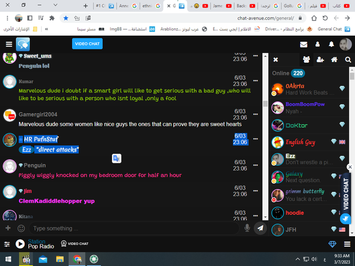The width and height of the screenshot is (355, 266).
Task: Close the floating VIDEO CHAT side tab
Action: (x=350, y=167)
